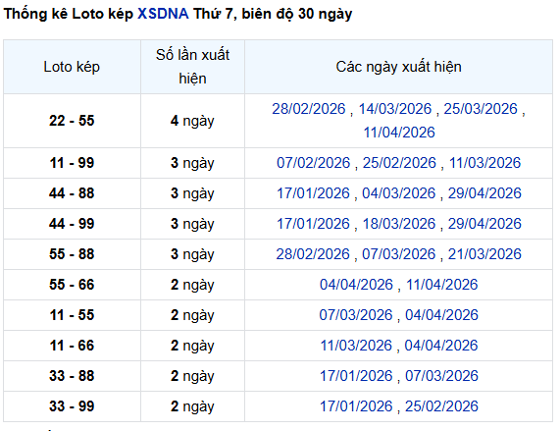Viewport: 560px width, 431px height.
Task: Click '2 ngày' count in the 11 - 66 row
Action: 192,346
